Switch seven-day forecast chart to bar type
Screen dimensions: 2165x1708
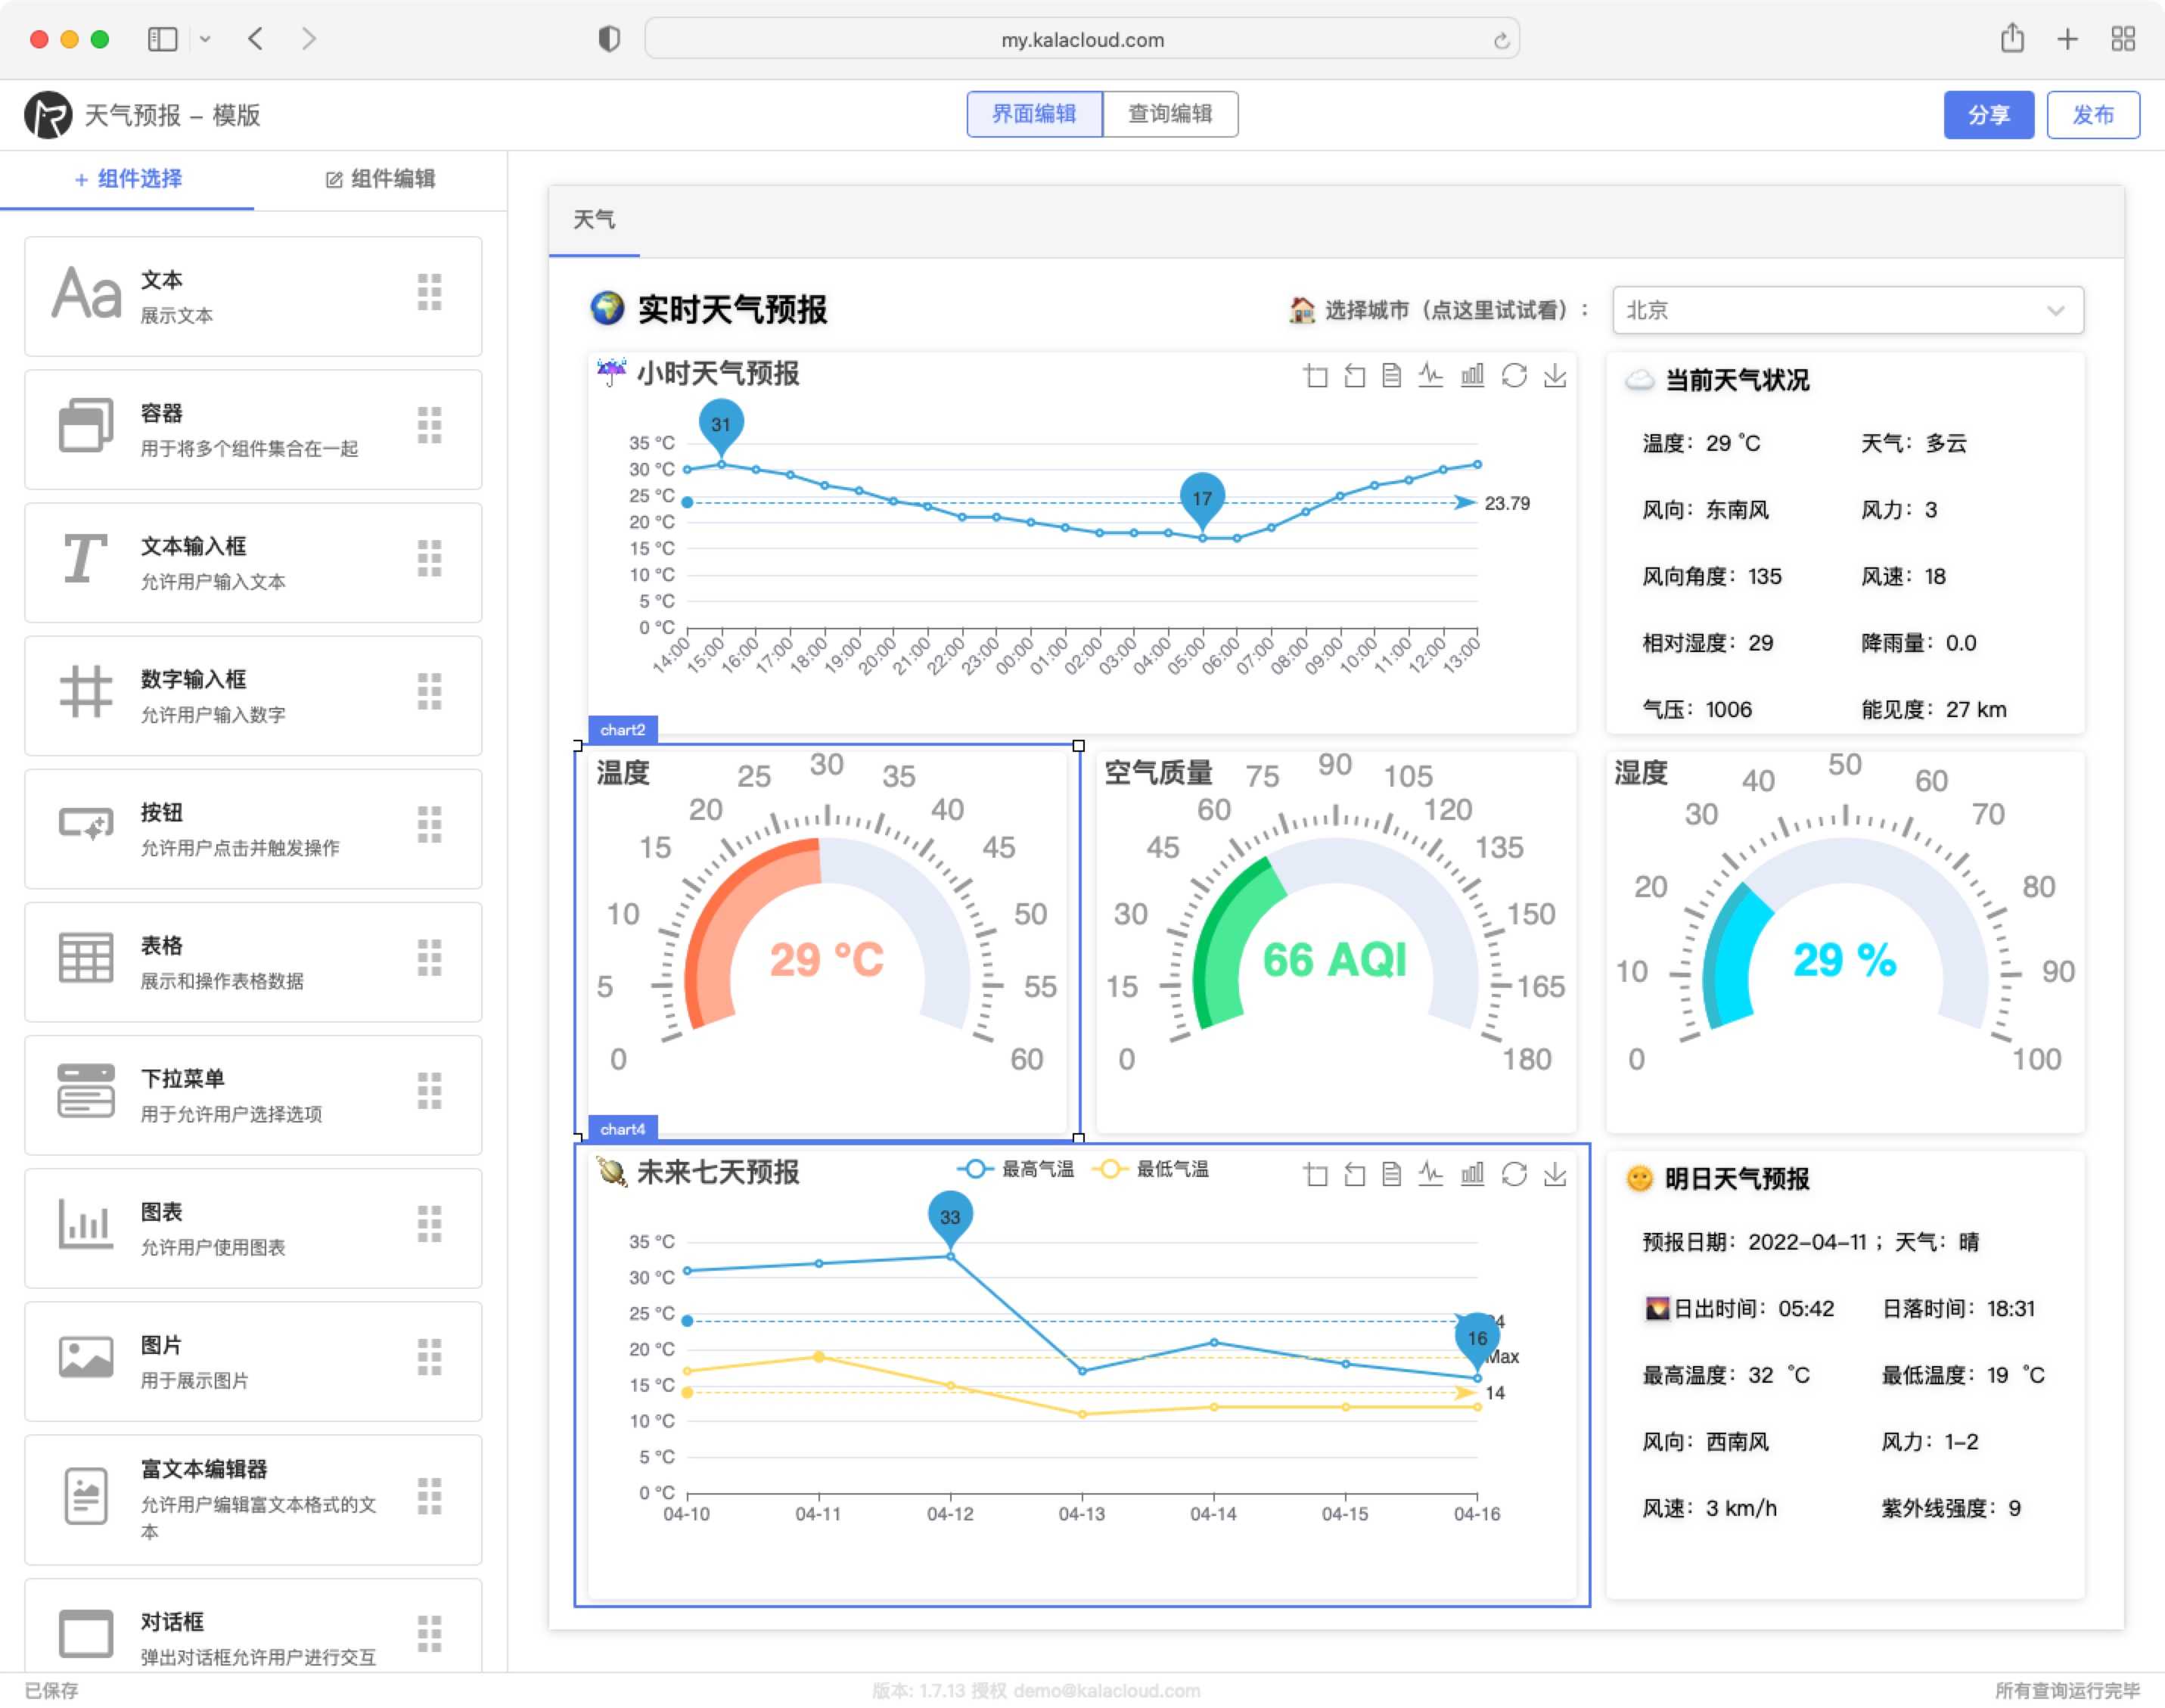[1472, 1174]
